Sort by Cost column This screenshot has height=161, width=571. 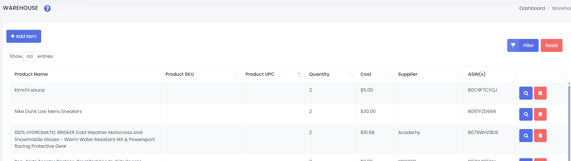[x=375, y=74]
